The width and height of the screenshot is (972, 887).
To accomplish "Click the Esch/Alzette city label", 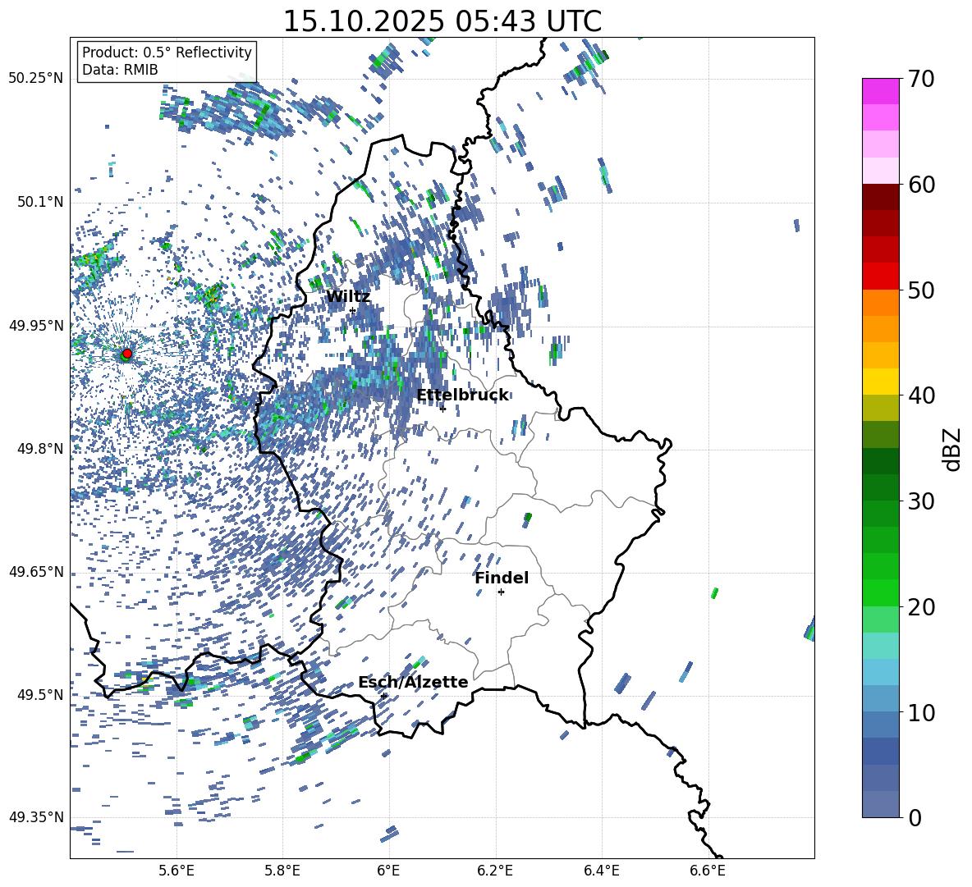I will (x=413, y=682).
